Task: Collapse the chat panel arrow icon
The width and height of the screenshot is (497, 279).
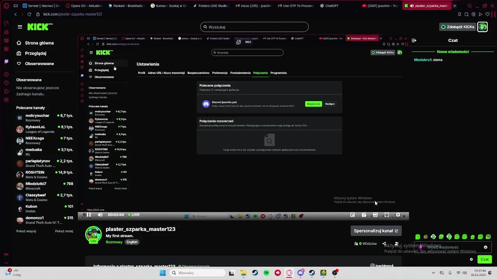Action: coord(414,40)
